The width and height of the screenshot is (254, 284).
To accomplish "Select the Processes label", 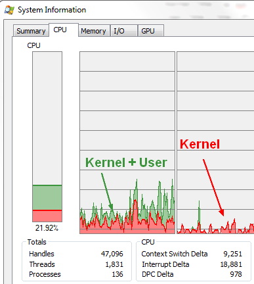I will [45, 274].
